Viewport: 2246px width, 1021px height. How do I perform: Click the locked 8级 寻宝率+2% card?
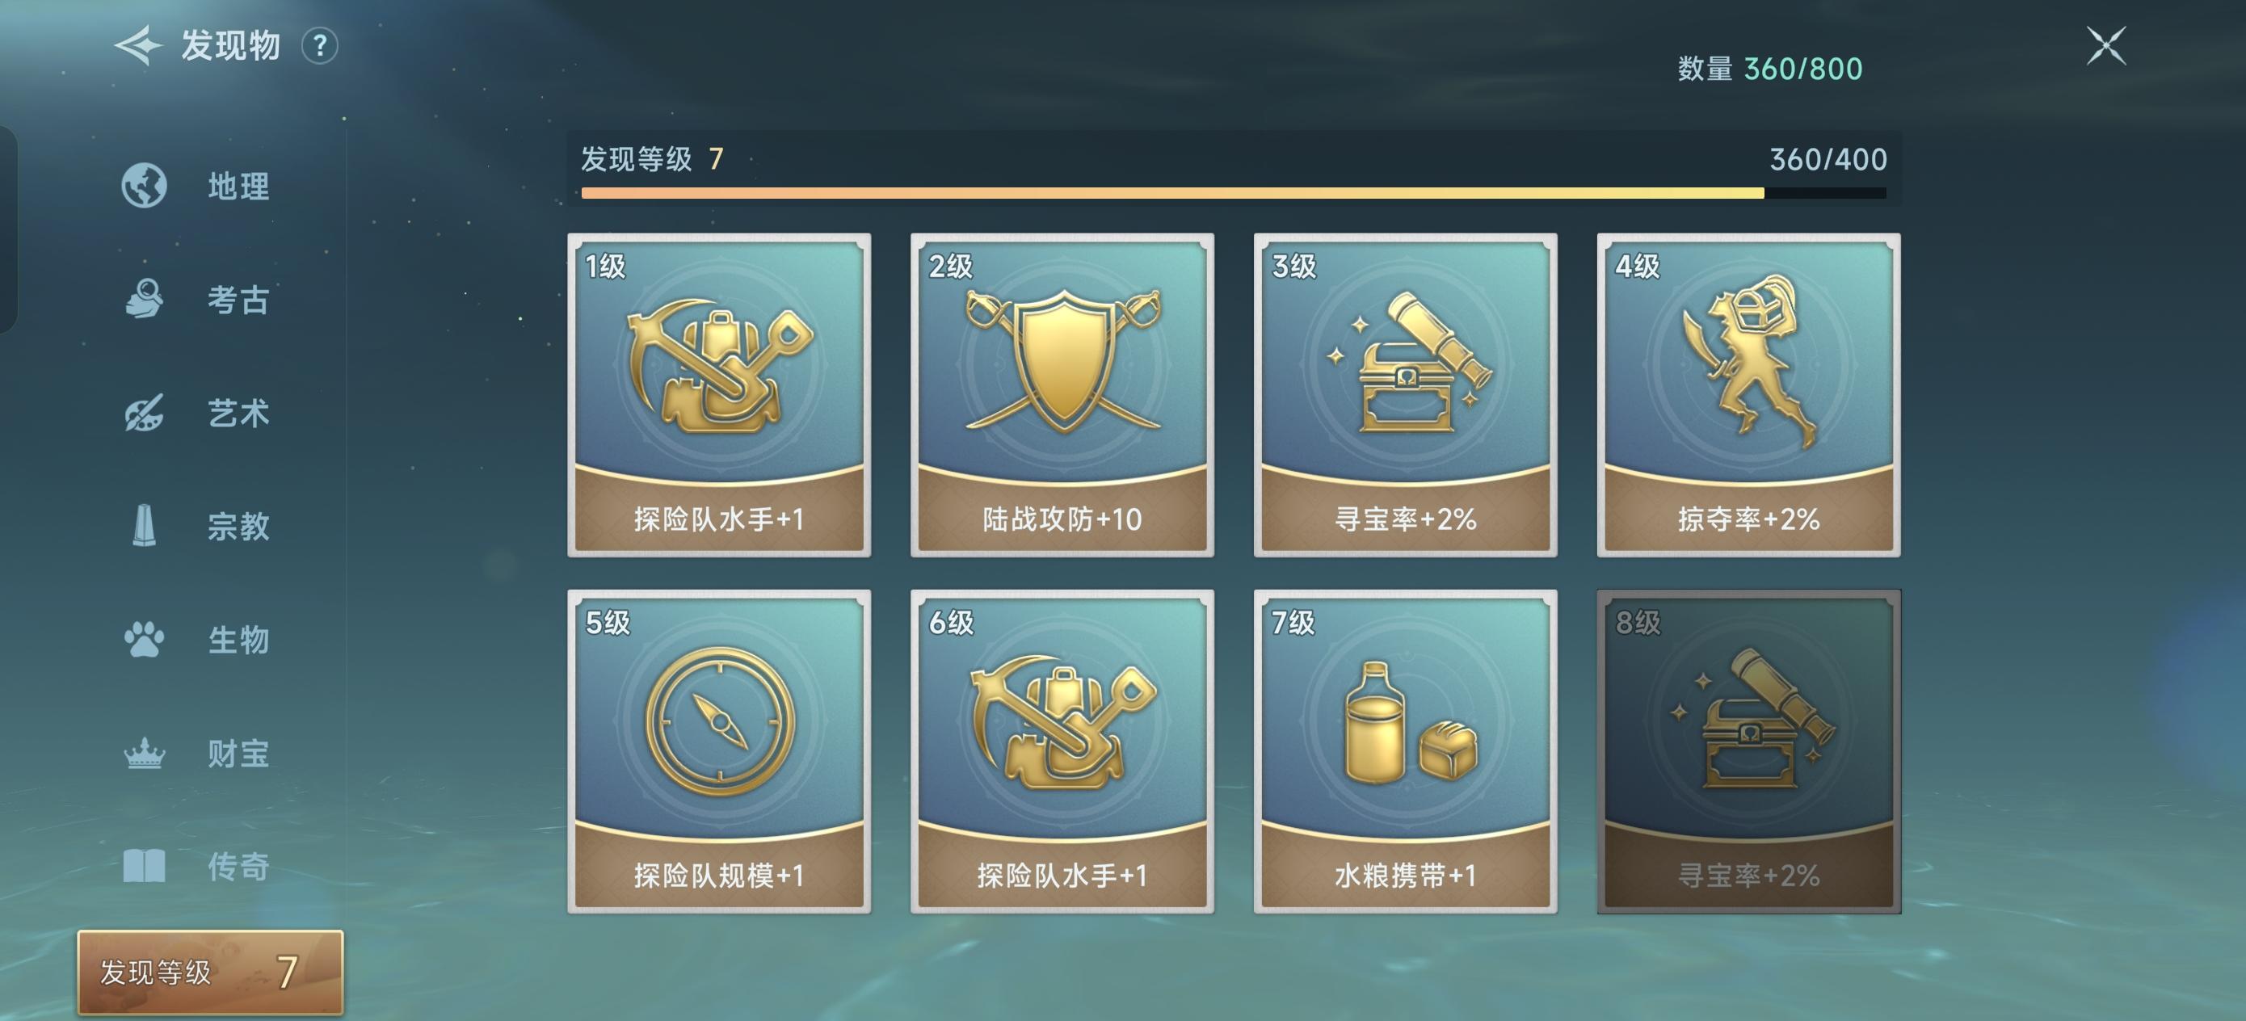tap(1749, 751)
